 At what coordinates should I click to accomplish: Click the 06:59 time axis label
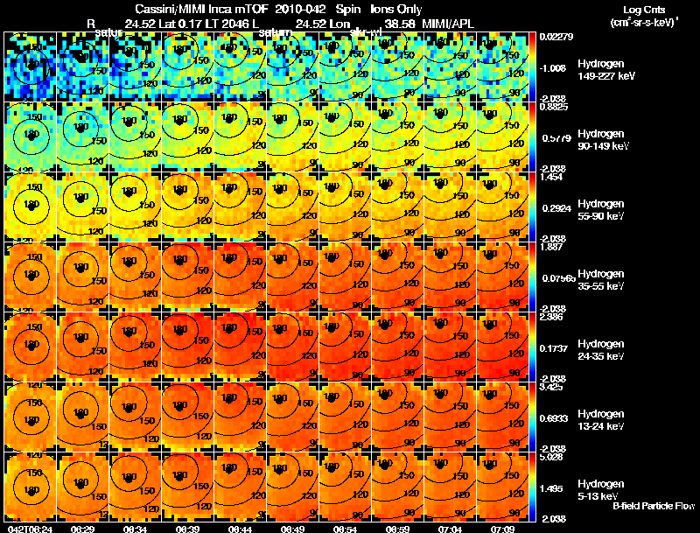(397, 529)
